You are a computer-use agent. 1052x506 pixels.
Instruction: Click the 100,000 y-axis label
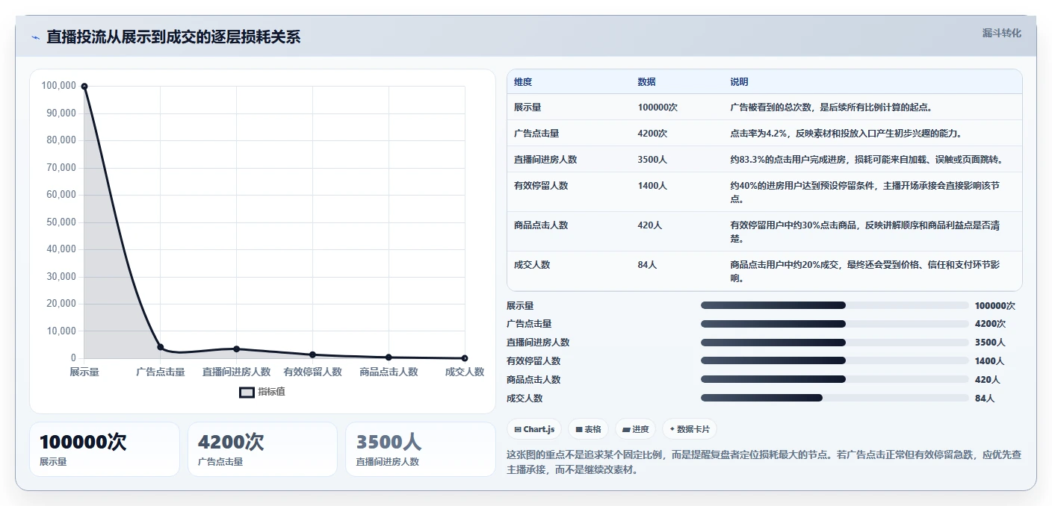59,86
